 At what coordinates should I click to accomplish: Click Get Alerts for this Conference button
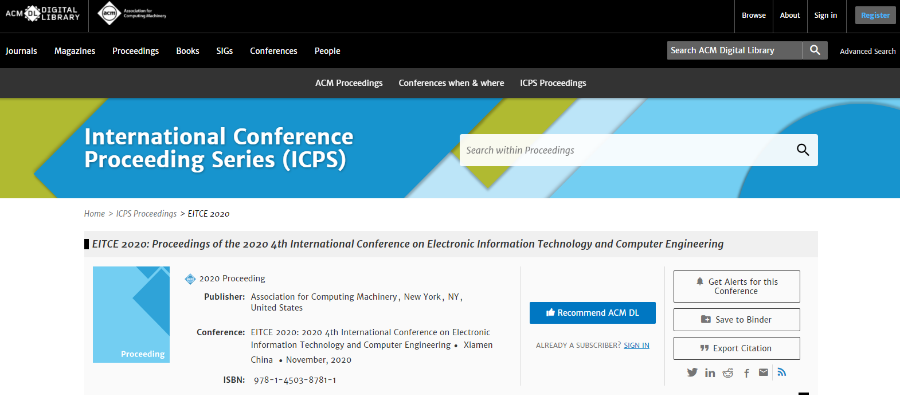(737, 287)
